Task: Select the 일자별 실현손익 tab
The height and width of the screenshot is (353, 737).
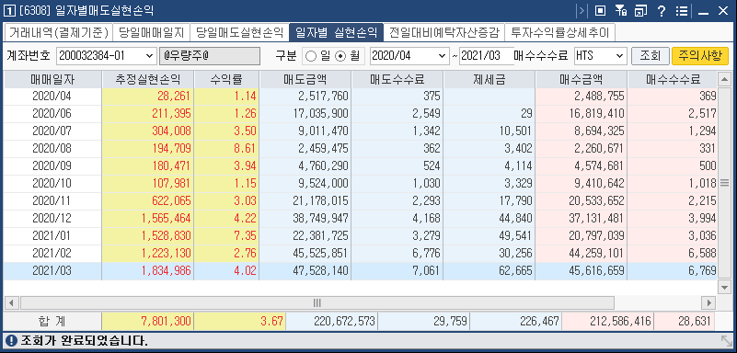Action: 336,32
